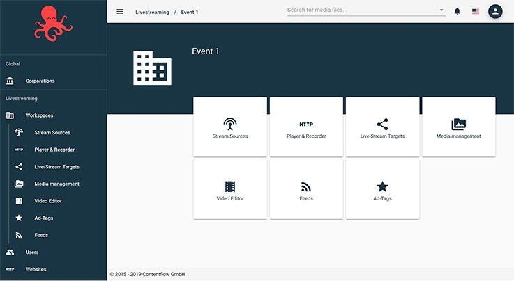Select Workspaces in the sidebar
514x281 pixels.
click(x=39, y=115)
